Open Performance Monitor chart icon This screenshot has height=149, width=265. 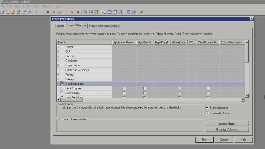point(134,12)
